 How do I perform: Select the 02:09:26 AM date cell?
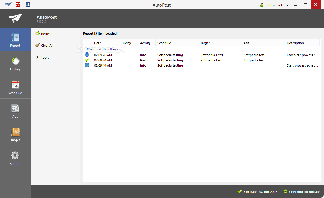click(103, 55)
